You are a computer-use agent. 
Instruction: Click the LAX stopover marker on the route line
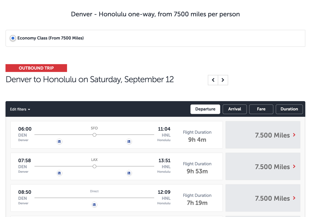click(94, 166)
